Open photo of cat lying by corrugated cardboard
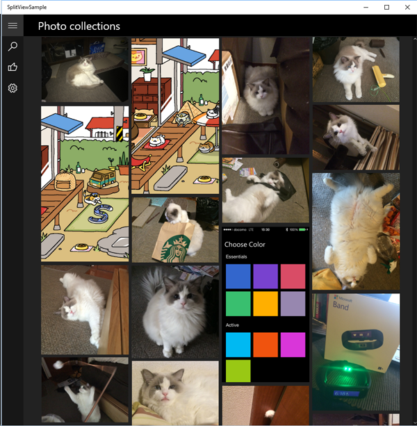417x426 pixels. tap(356, 138)
